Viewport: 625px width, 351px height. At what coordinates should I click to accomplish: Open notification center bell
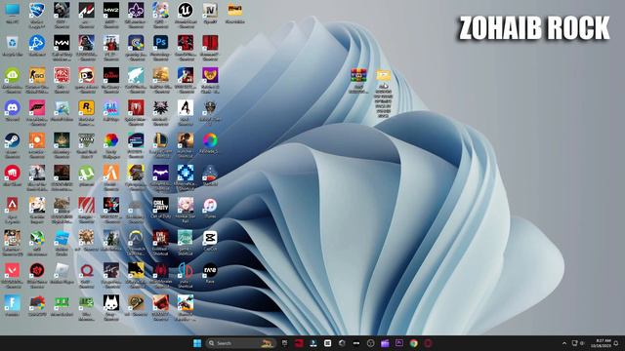(616, 343)
